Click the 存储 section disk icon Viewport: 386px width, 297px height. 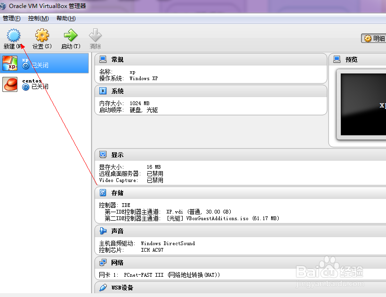(102, 192)
